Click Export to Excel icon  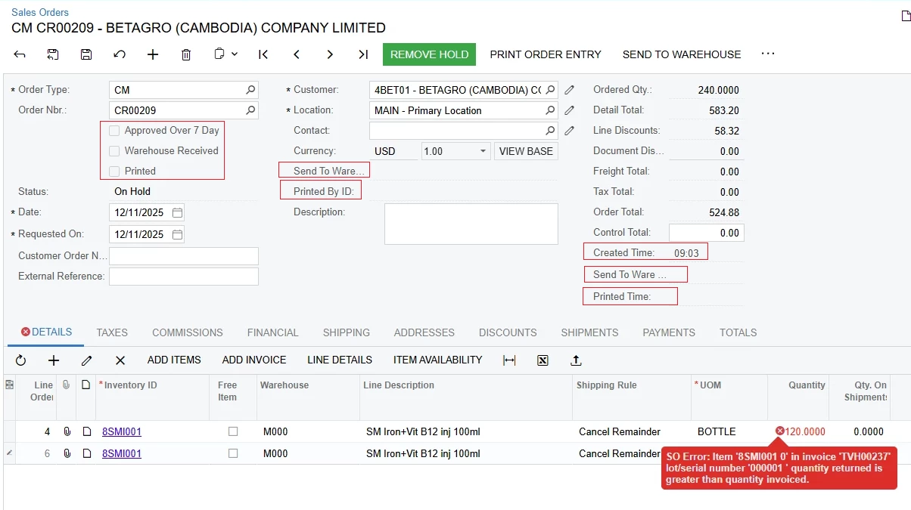(543, 360)
